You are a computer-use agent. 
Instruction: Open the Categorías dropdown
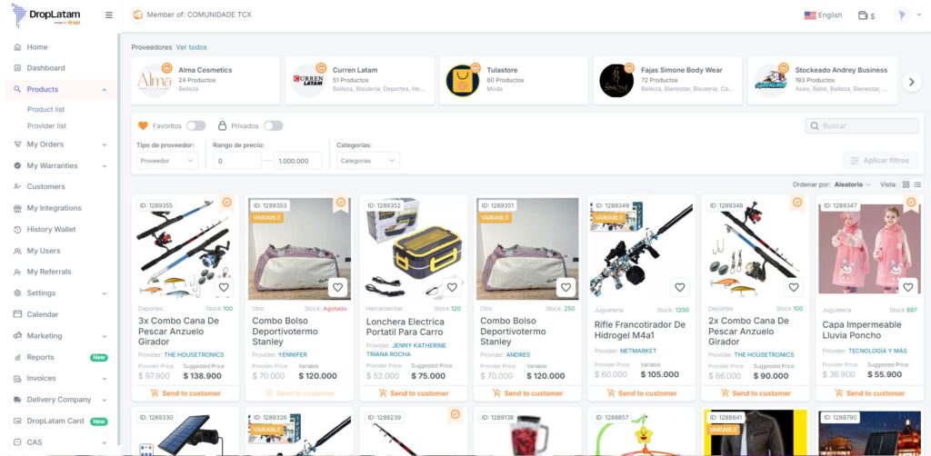coord(367,161)
